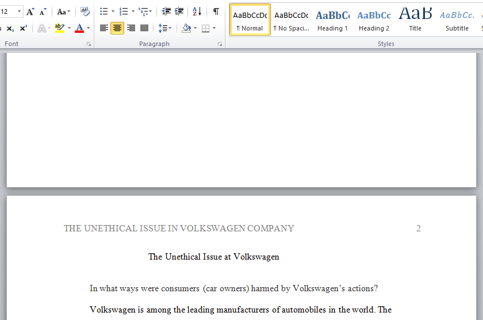Open the Font dialog launcher

click(89, 44)
